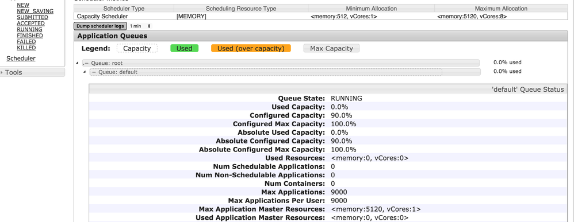Show NEW applications list
The width and height of the screenshot is (574, 222).
click(x=23, y=5)
